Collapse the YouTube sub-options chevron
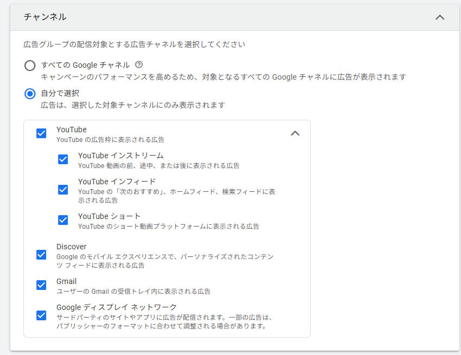 [295, 133]
